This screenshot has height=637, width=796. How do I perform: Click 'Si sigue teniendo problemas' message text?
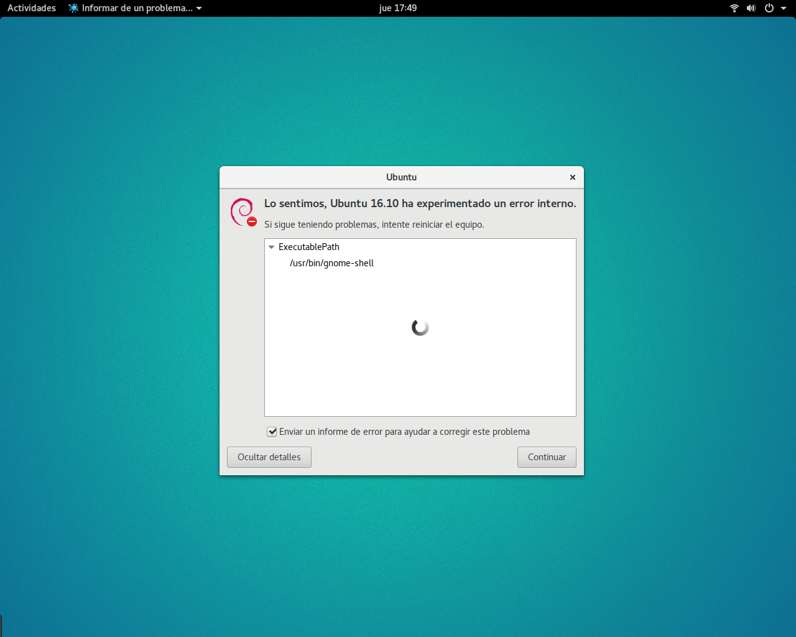click(x=374, y=225)
